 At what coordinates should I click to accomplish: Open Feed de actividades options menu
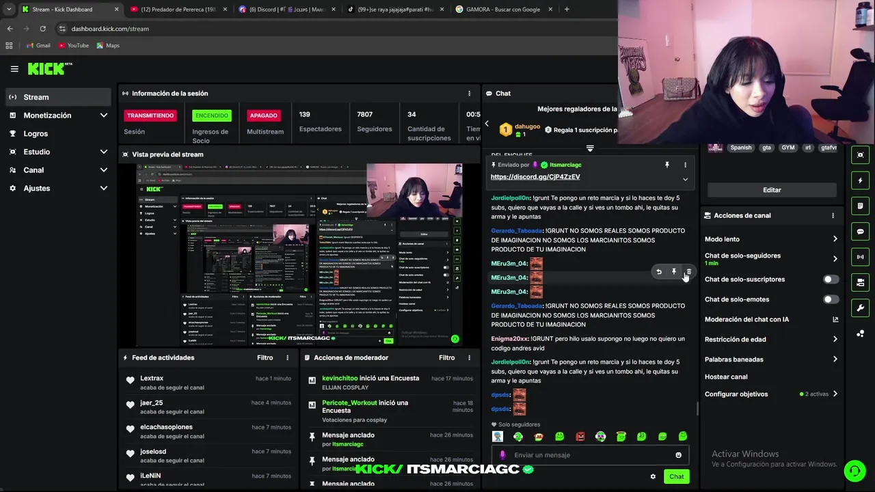(x=287, y=357)
